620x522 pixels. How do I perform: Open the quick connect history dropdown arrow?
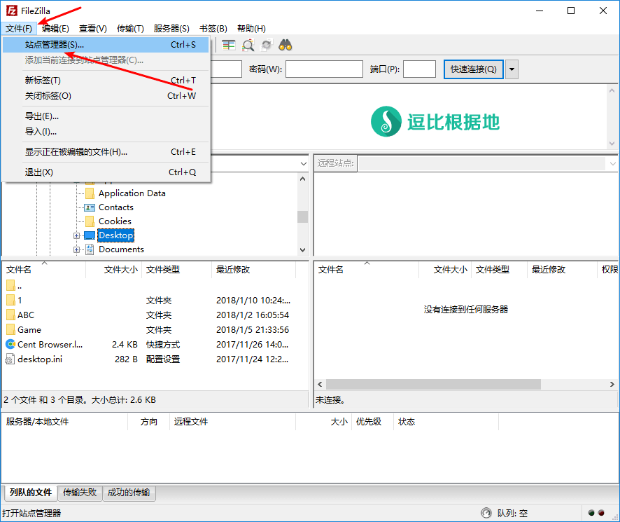[512, 69]
